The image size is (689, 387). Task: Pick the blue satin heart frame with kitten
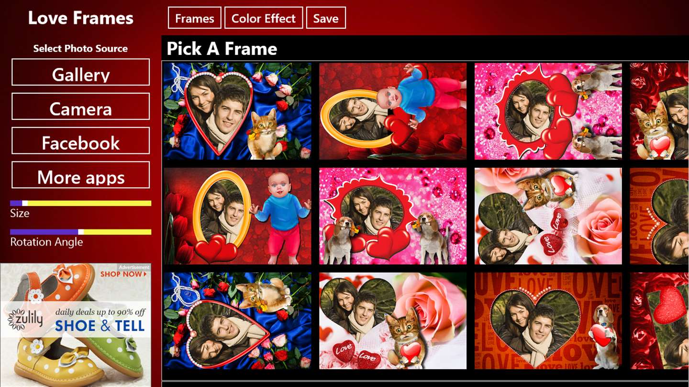[x=237, y=111]
